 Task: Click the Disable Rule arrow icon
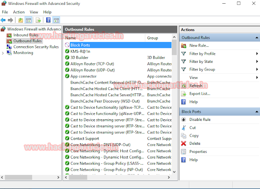coord(184,120)
